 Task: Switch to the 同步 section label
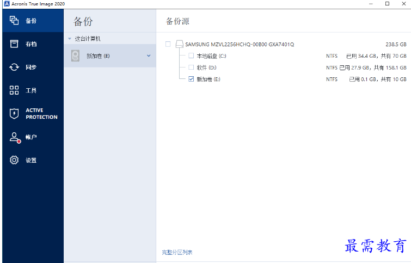pos(31,67)
